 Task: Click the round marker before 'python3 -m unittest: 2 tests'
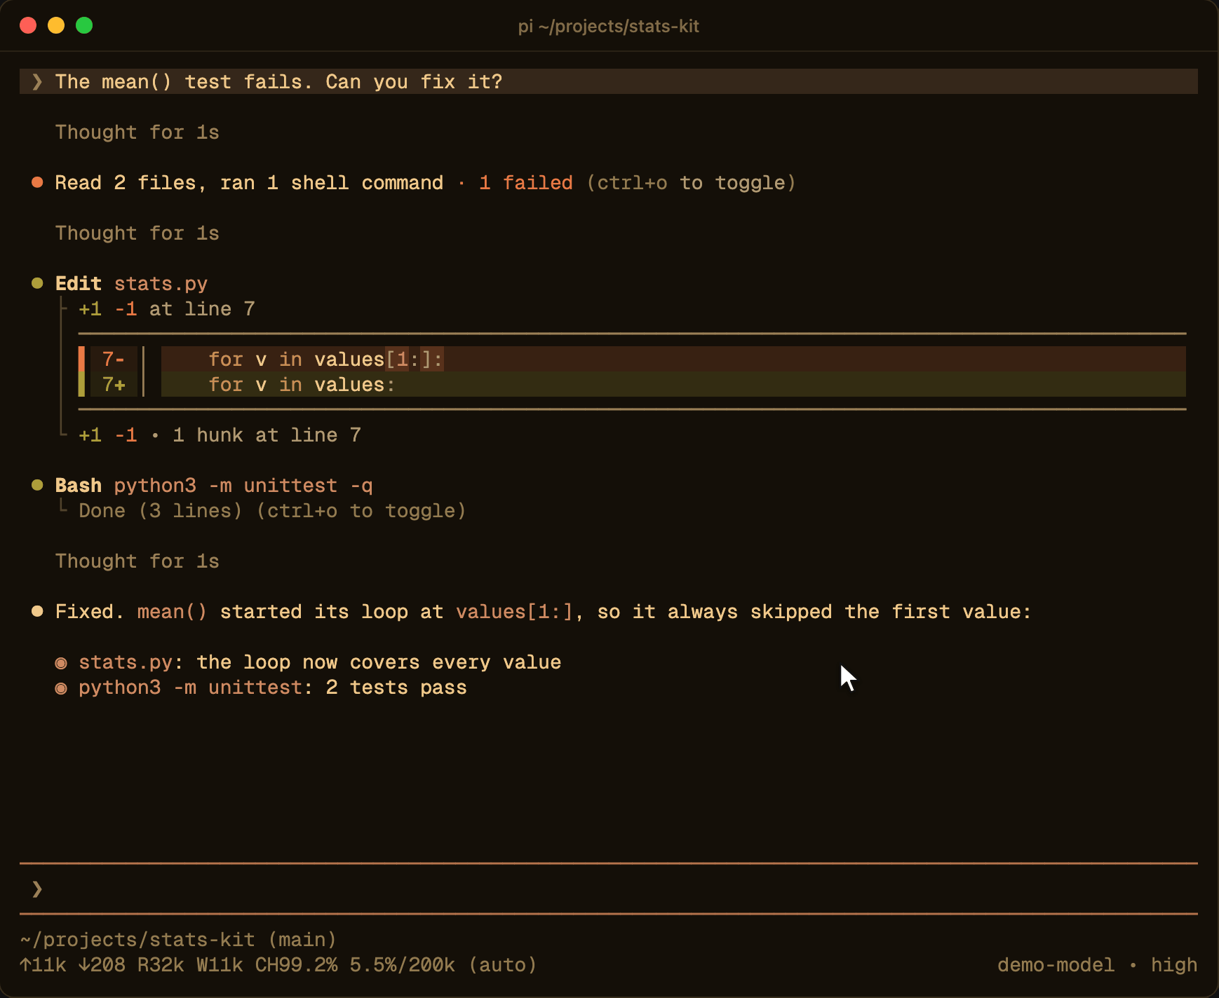(x=61, y=688)
